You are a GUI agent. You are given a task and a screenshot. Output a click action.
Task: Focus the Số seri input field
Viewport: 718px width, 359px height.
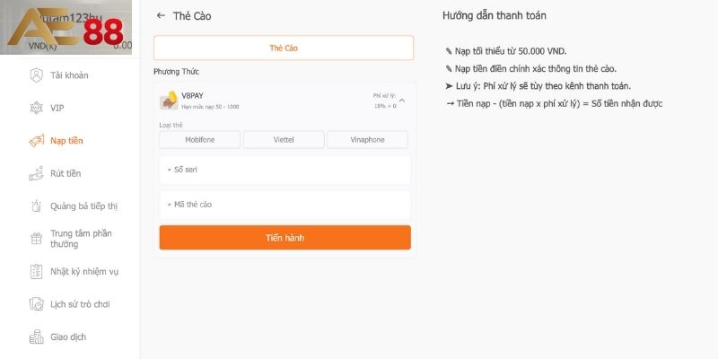tap(285, 170)
